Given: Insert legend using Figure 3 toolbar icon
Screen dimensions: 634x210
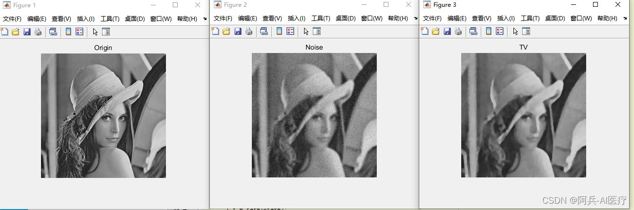Looking at the screenshot, I should [499, 32].
